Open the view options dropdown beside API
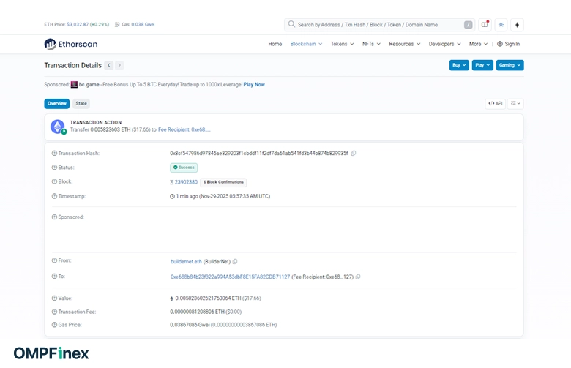This screenshot has width=571, height=368. (x=515, y=104)
